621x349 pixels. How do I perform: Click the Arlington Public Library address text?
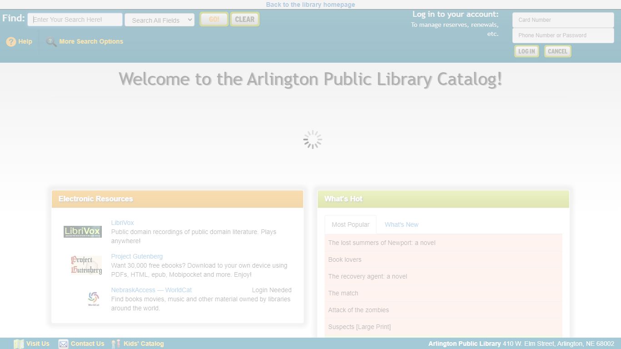point(521,344)
